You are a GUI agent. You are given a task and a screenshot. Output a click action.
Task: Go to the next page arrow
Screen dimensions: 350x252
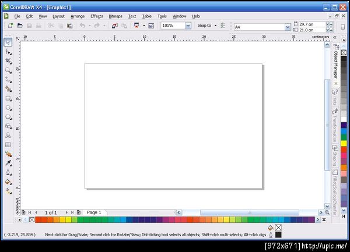coord(66,212)
